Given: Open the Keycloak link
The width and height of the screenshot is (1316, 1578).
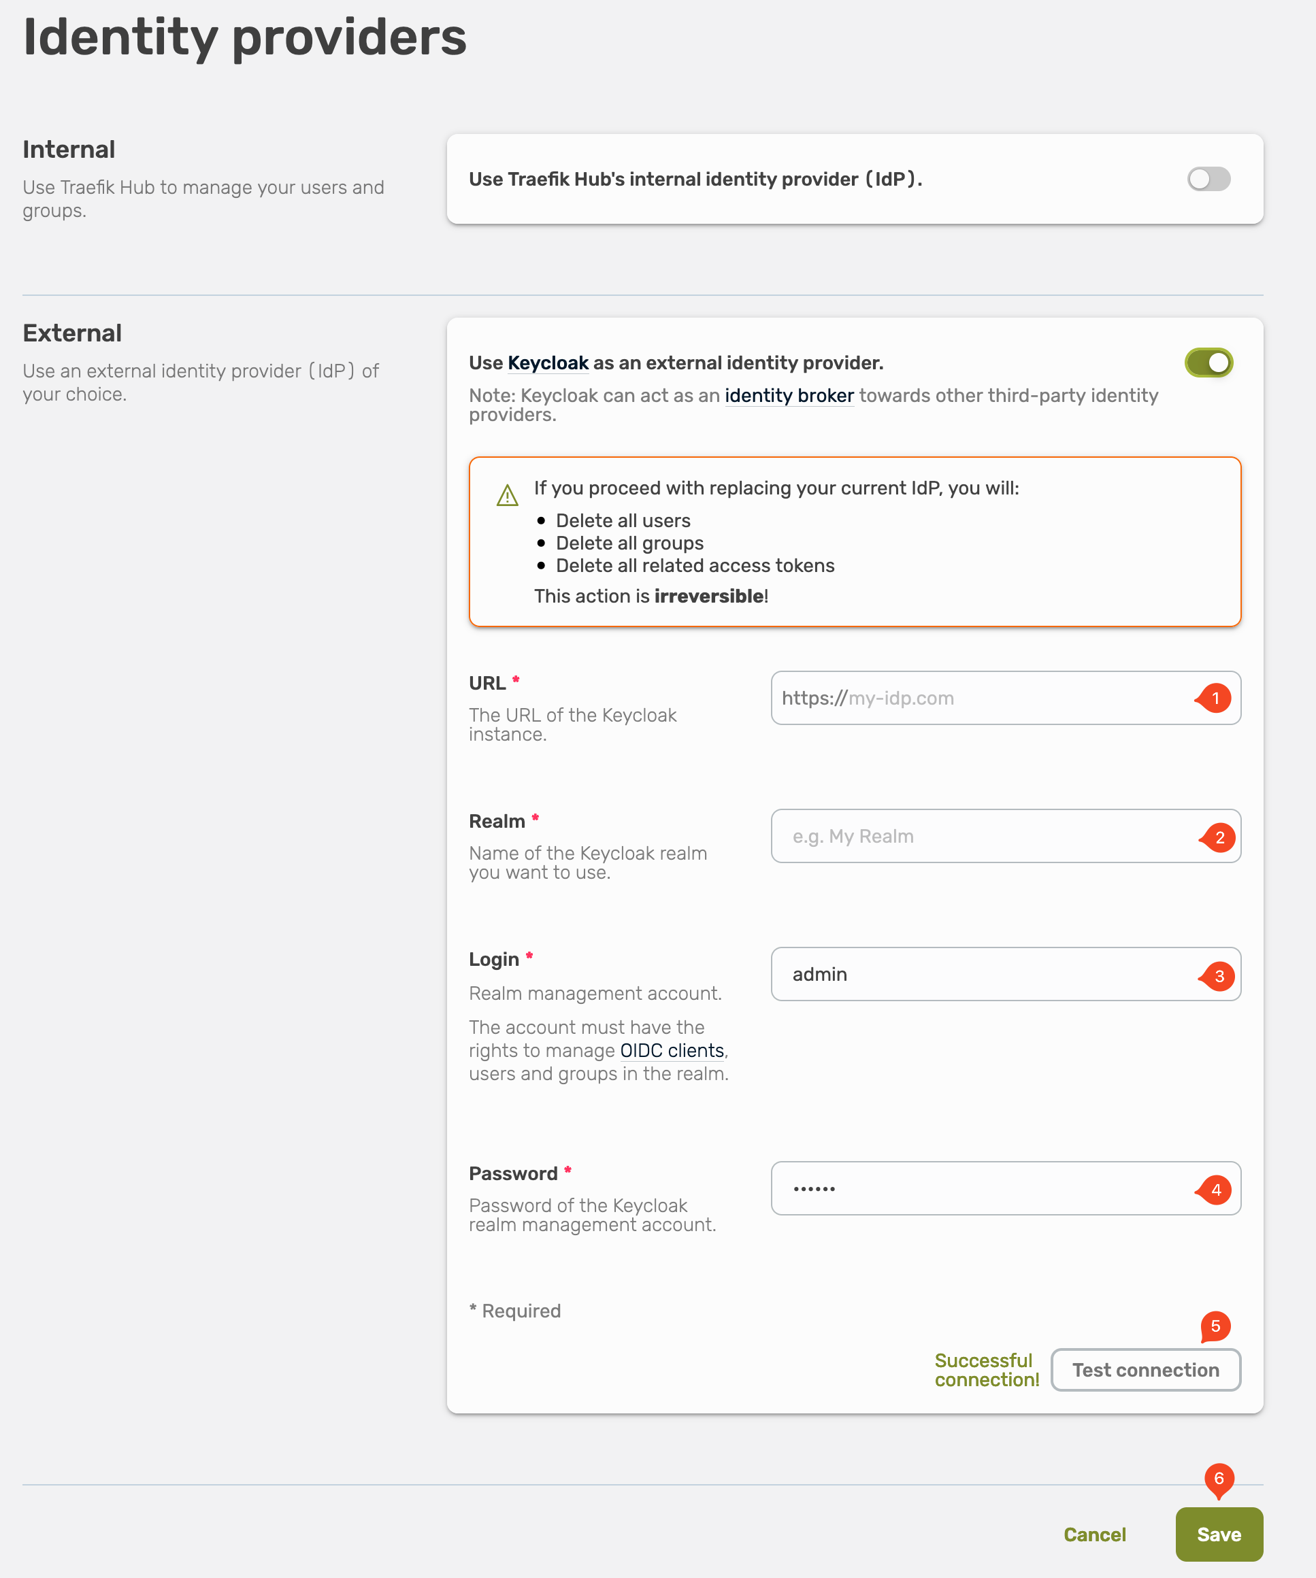Looking at the screenshot, I should (548, 363).
